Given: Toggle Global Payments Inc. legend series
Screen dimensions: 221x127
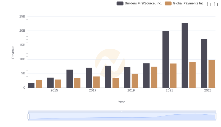Looking at the screenshot, I should tap(185, 3).
